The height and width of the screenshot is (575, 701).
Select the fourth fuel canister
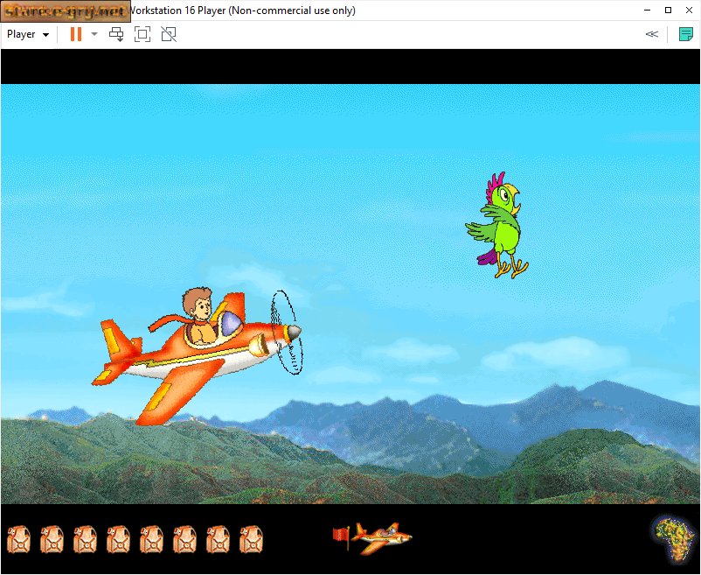[x=119, y=539]
